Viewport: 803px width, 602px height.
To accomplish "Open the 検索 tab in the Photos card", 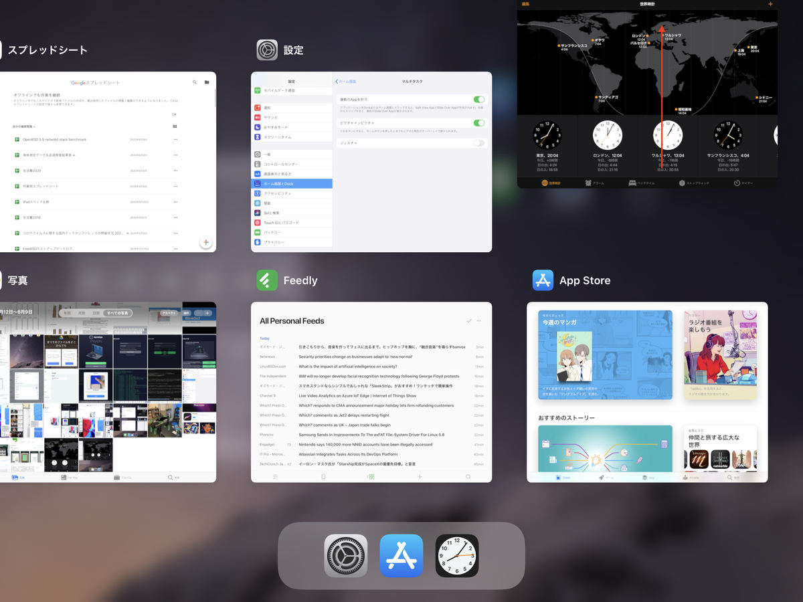I will (174, 478).
